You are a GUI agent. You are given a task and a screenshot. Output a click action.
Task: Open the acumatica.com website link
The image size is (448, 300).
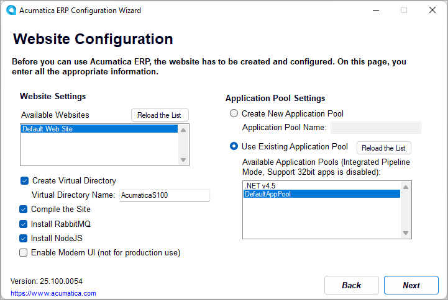point(53,293)
